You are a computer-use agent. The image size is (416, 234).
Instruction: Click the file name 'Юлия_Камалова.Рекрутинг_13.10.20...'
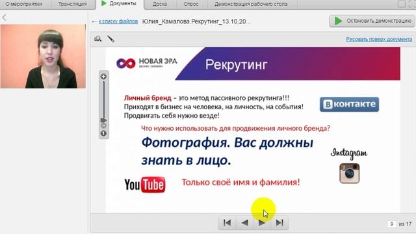click(x=196, y=21)
